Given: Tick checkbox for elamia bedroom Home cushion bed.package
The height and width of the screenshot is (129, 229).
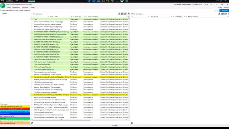Looking at the screenshot, I should (32, 22).
